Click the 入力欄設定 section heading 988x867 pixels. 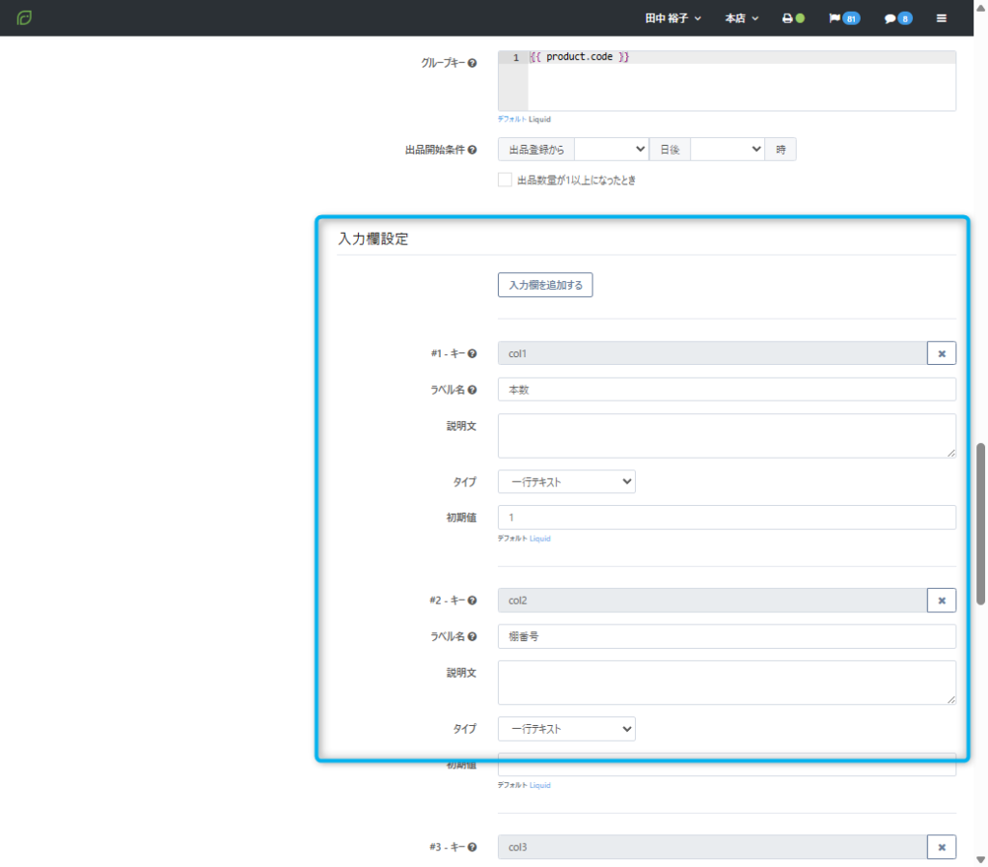pos(373,239)
